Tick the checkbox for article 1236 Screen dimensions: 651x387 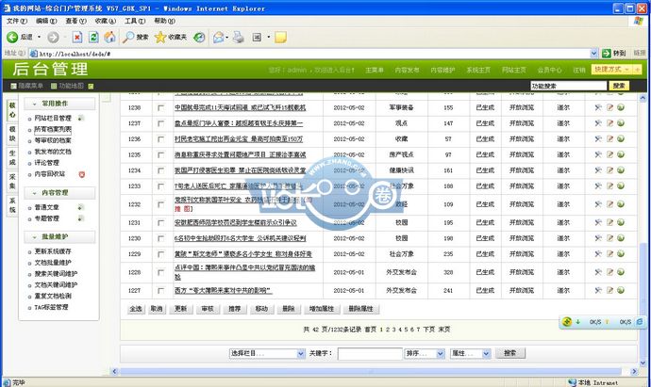click(x=160, y=139)
